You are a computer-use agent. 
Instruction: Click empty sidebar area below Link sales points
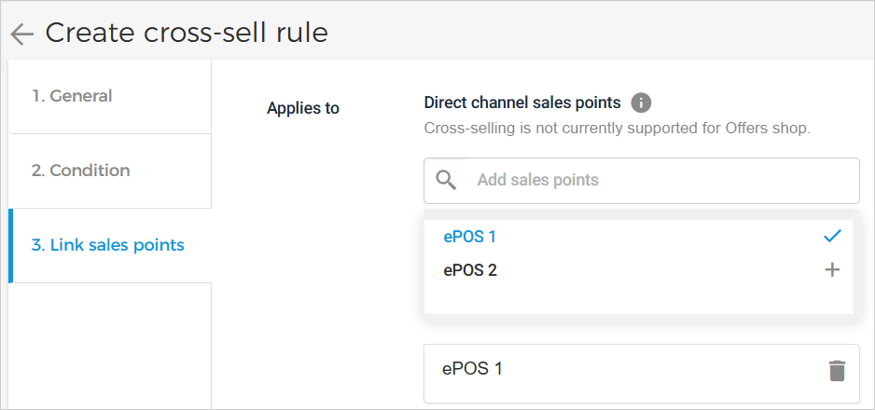tap(109, 345)
